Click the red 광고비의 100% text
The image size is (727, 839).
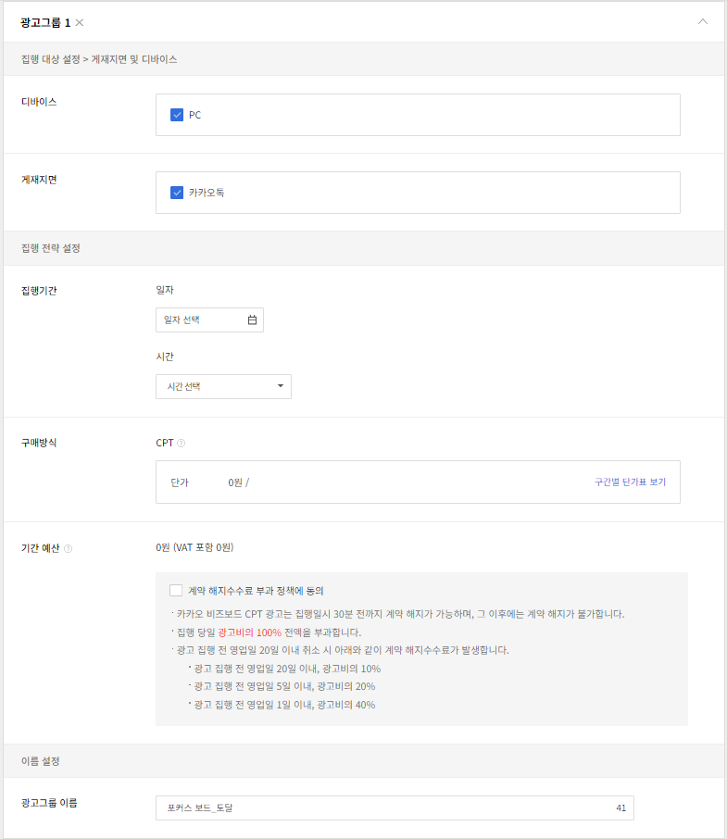coord(249,632)
